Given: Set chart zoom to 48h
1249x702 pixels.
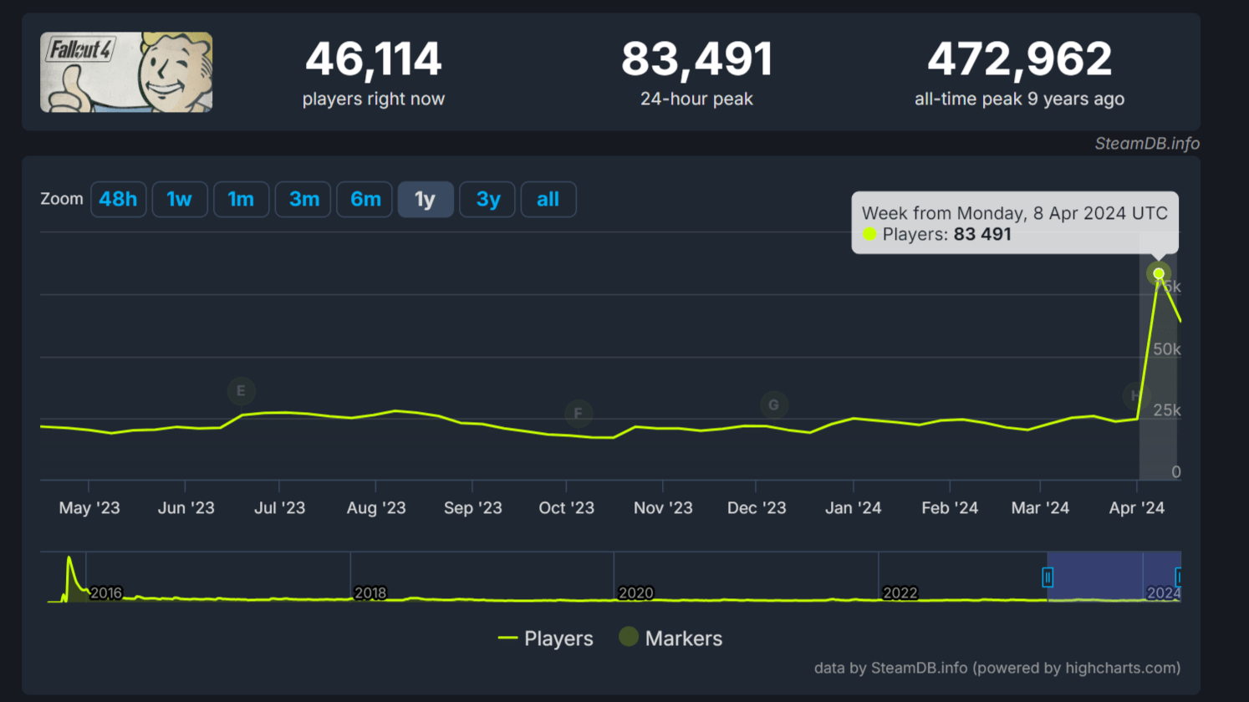Looking at the screenshot, I should [118, 200].
